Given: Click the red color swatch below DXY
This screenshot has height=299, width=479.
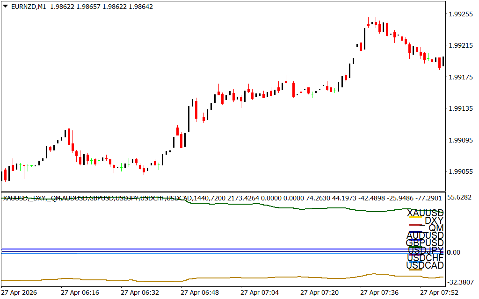Looking at the screenshot, I should [x=415, y=225].
